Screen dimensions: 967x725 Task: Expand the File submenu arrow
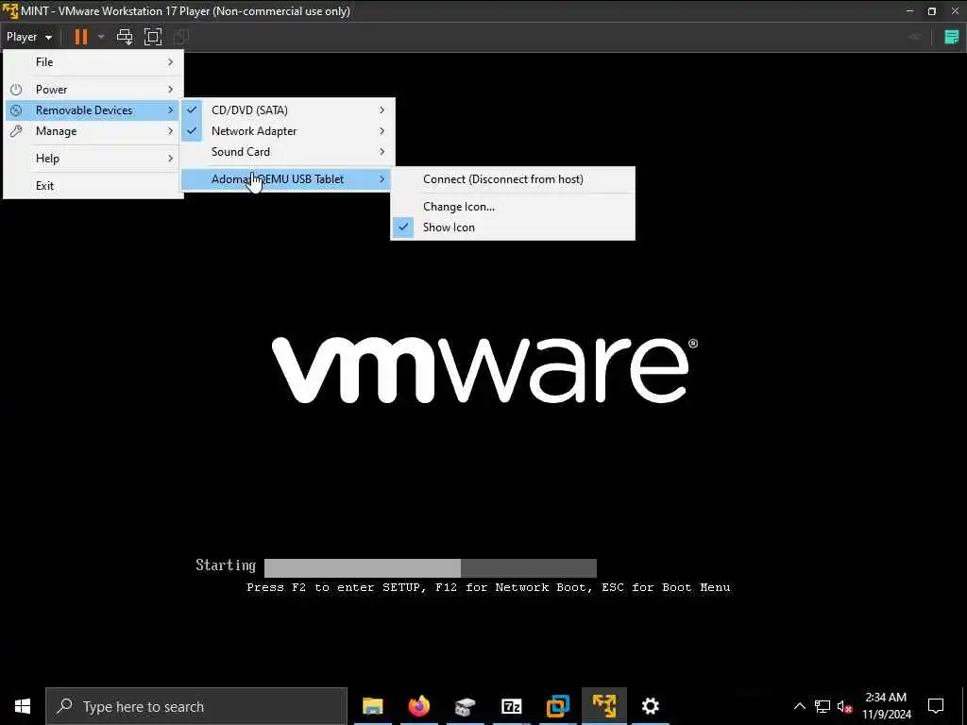tap(170, 62)
